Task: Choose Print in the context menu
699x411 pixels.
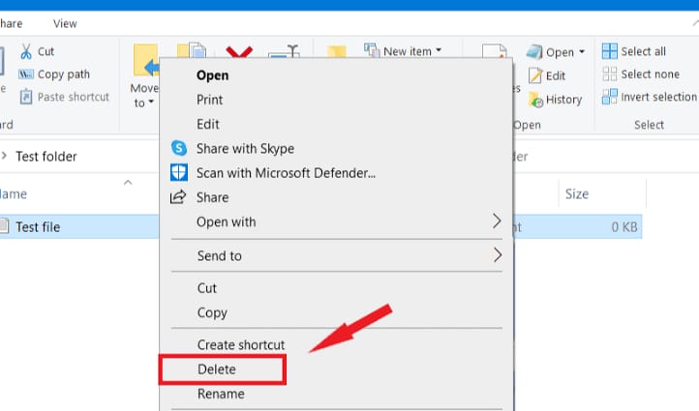Action: (x=209, y=100)
